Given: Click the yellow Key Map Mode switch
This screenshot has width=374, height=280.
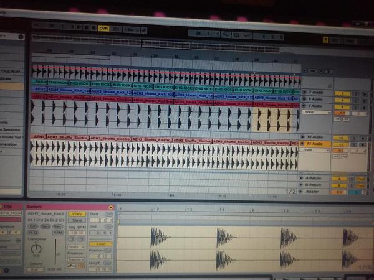Looking at the screenshot, I should coord(325,40).
